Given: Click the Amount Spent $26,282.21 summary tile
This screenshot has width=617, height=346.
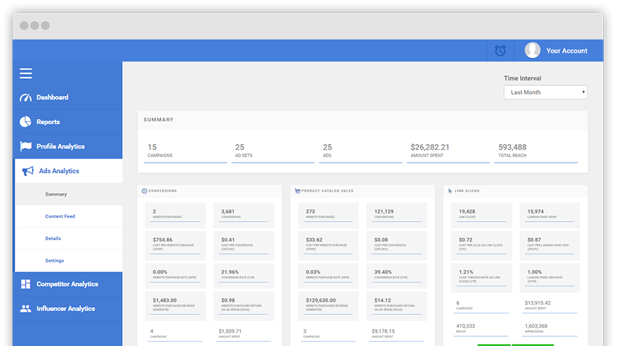Looking at the screenshot, I should coord(448,152).
